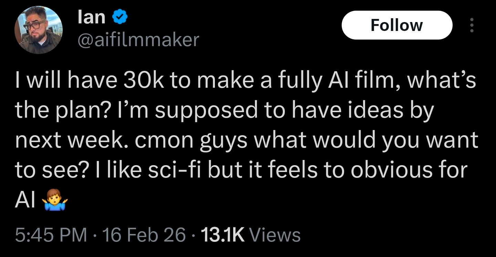The height and width of the screenshot is (257, 496).
Task: Click the 5:45 PM timestamp
Action: coord(51,235)
